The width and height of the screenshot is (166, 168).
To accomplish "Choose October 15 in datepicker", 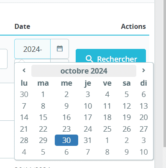I will pos(43,117).
